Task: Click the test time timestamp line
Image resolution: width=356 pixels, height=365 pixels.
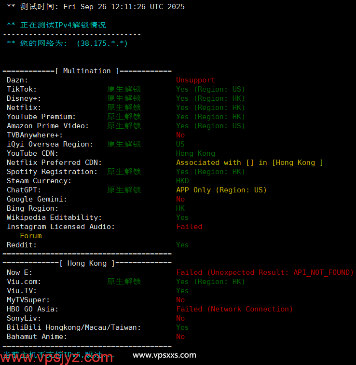Action: point(96,7)
